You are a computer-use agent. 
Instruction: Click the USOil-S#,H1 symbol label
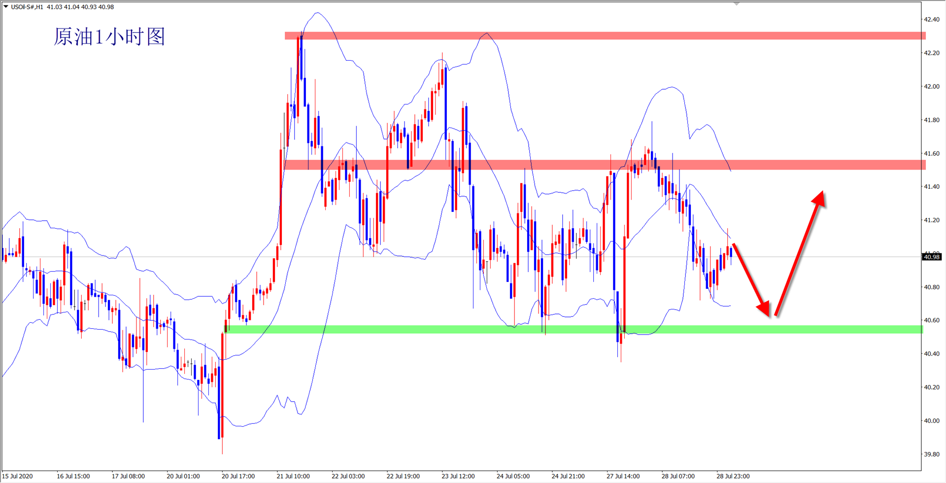(x=27, y=7)
